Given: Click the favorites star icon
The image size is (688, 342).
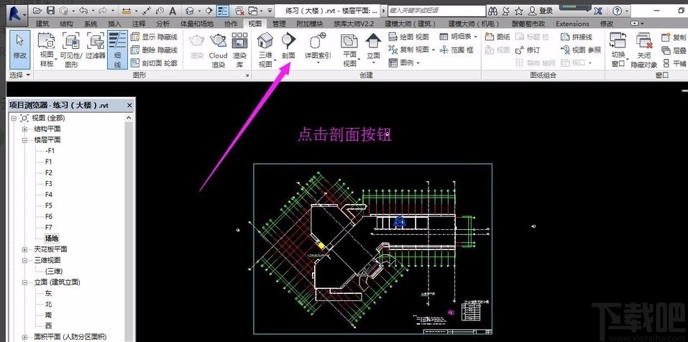Looking at the screenshot, I should pos(518,11).
